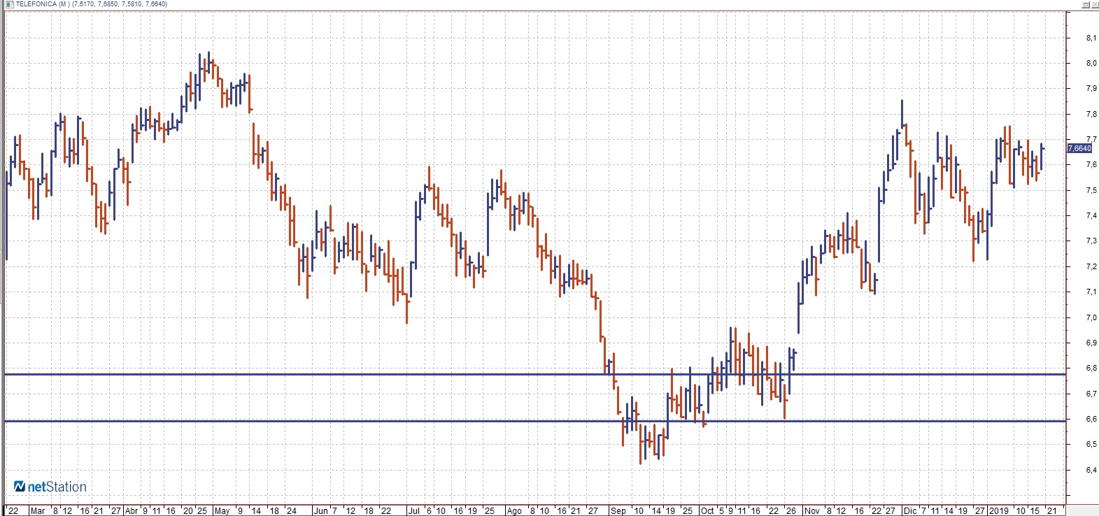
Task: Click the Oct label on the date axis
Action: pyautogui.click(x=707, y=511)
